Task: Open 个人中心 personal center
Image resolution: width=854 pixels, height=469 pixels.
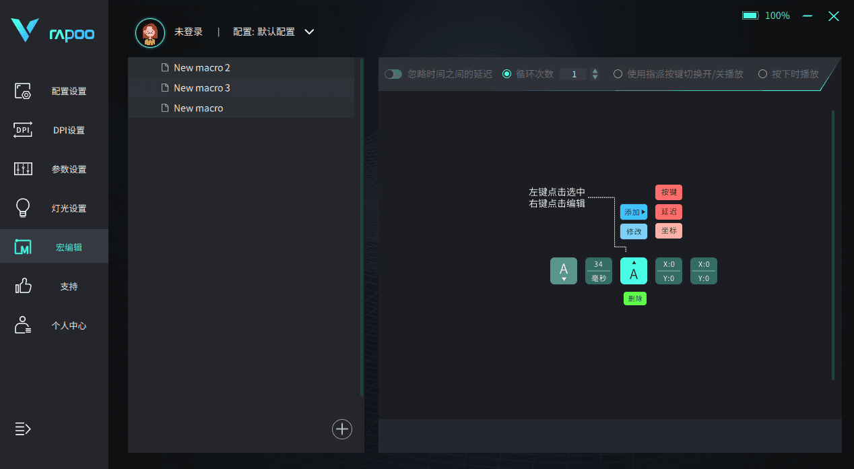Action: pos(54,325)
